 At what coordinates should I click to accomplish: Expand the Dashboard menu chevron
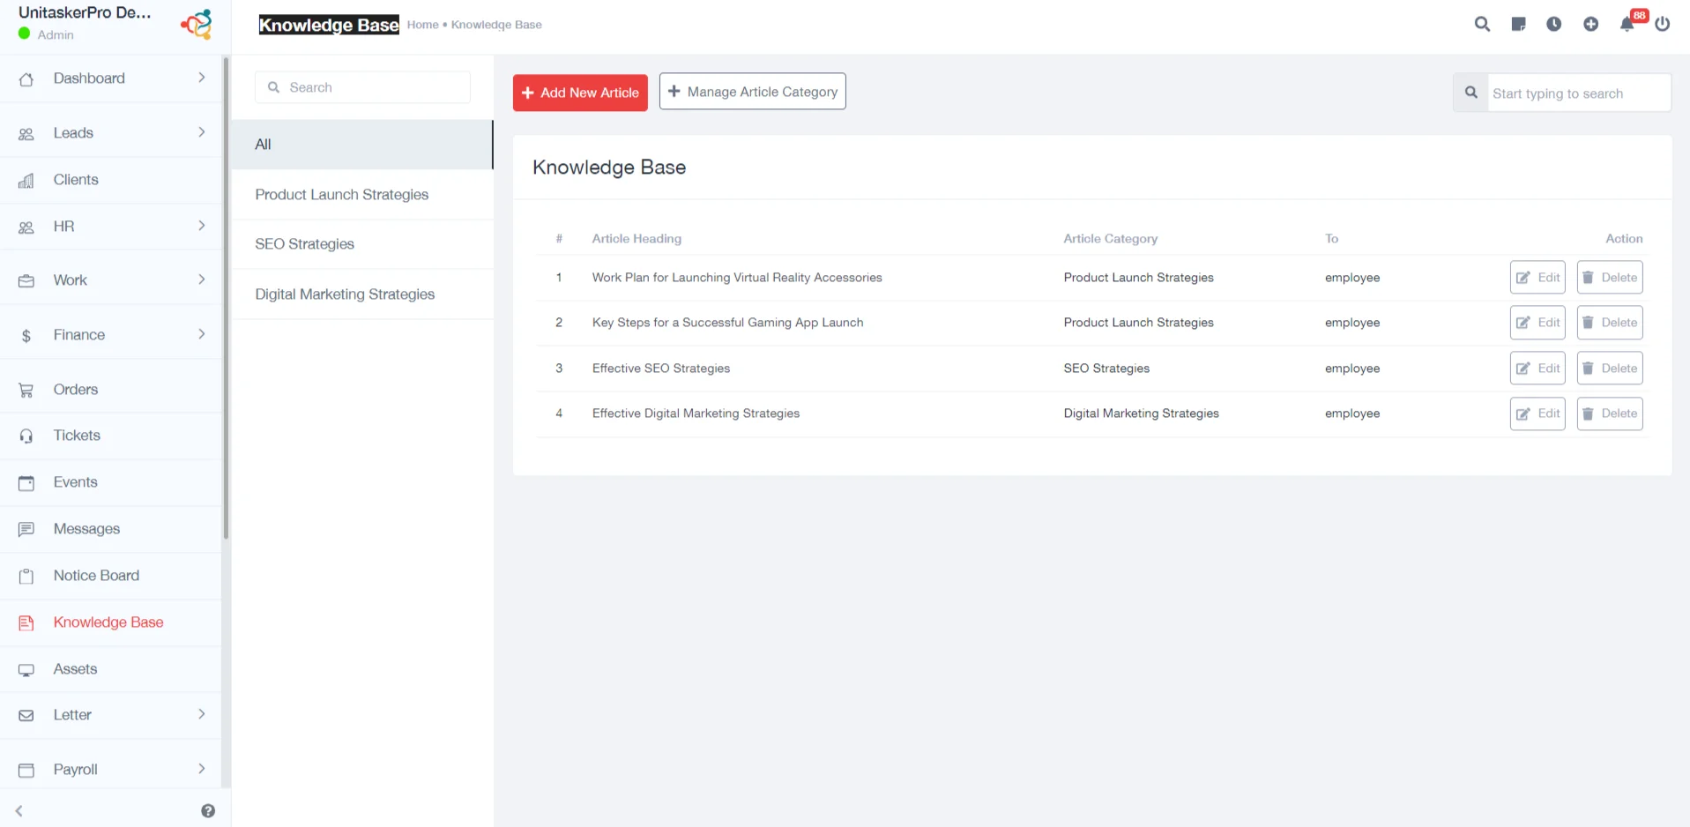click(202, 78)
